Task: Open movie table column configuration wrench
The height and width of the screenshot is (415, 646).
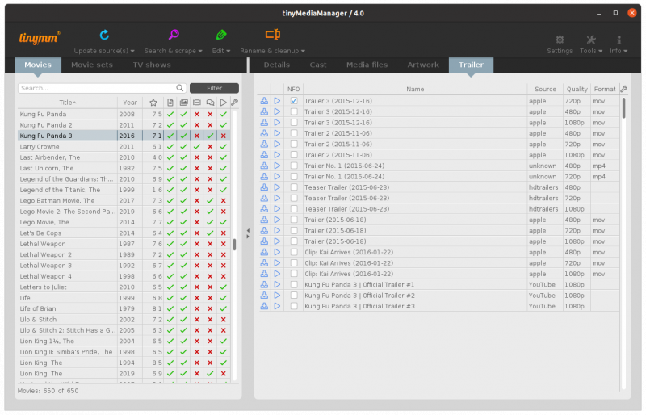Action: pyautogui.click(x=234, y=103)
